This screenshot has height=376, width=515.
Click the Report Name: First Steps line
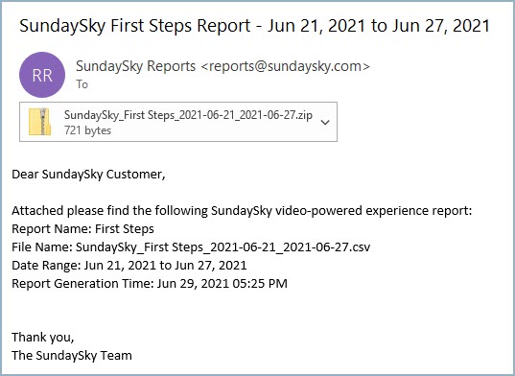tap(82, 228)
